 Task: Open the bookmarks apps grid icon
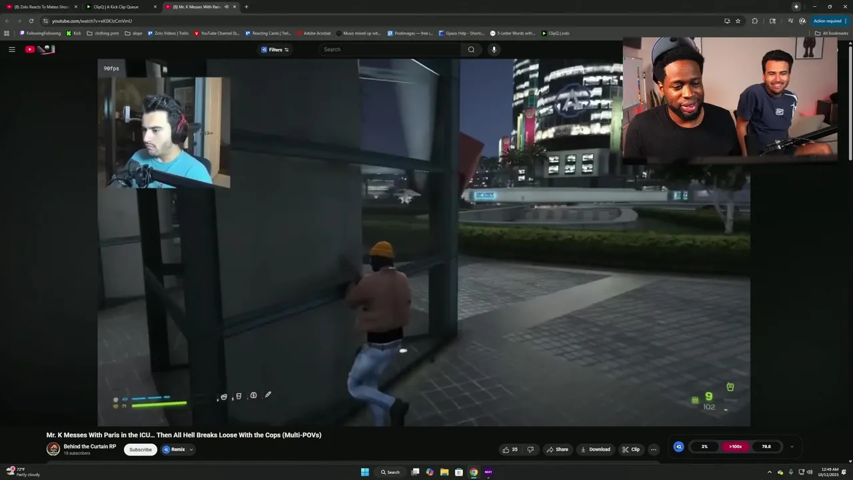[x=7, y=33]
